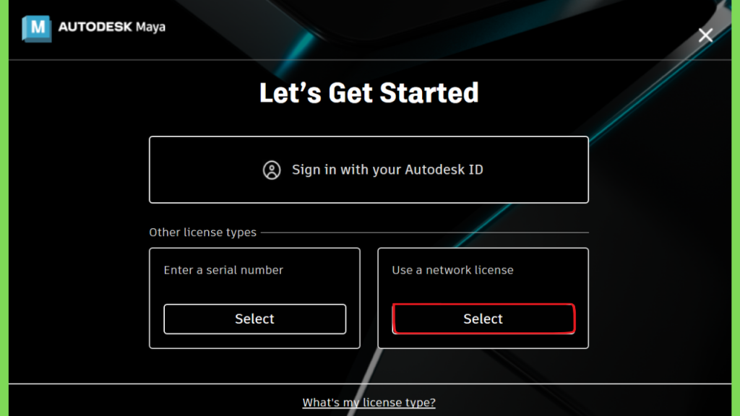This screenshot has height=416, width=740.
Task: Click the word Maya beside the logo
Action: (x=150, y=27)
